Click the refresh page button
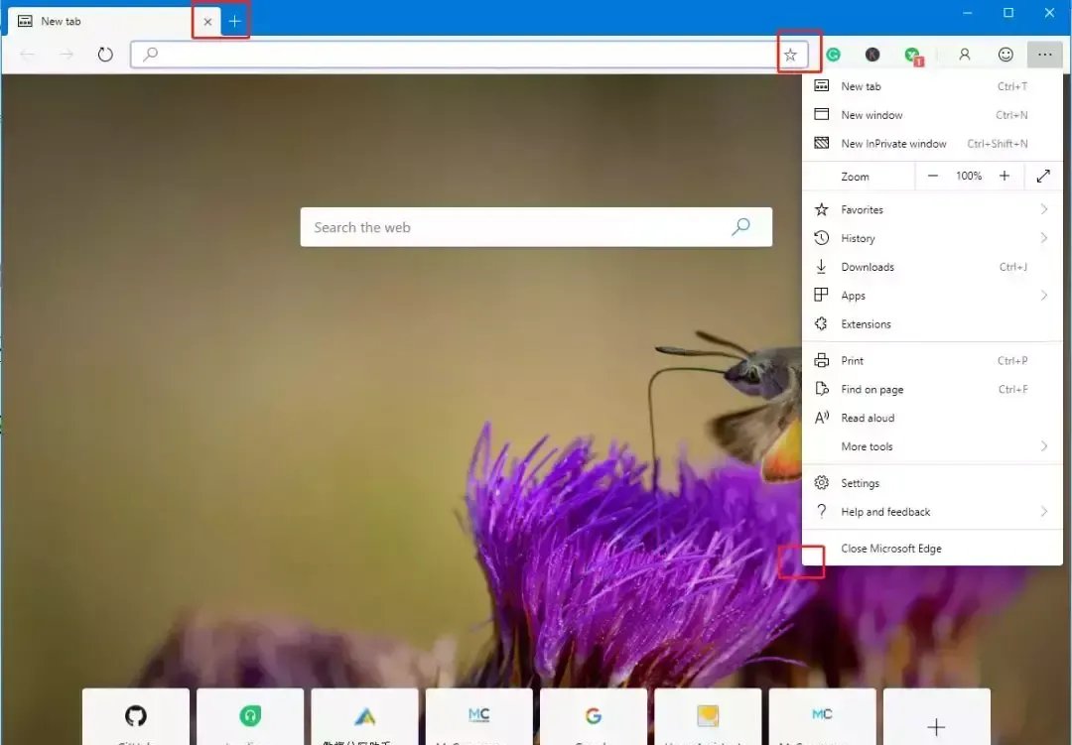This screenshot has width=1072, height=745. tap(105, 55)
